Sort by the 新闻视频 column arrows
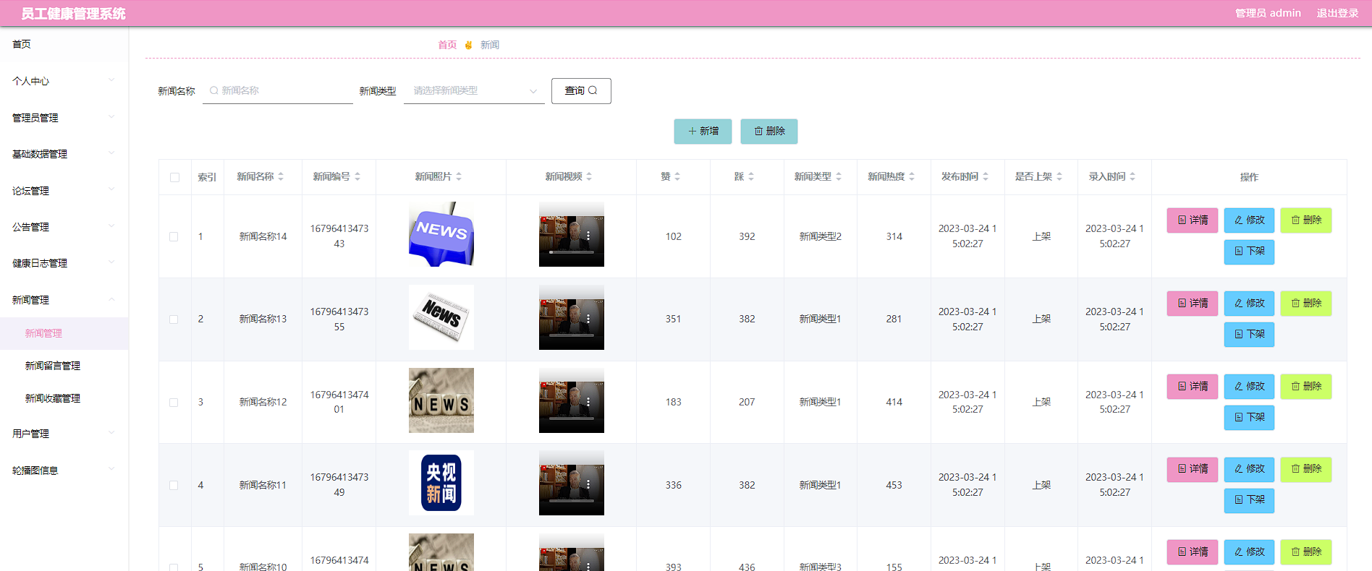 tap(589, 176)
